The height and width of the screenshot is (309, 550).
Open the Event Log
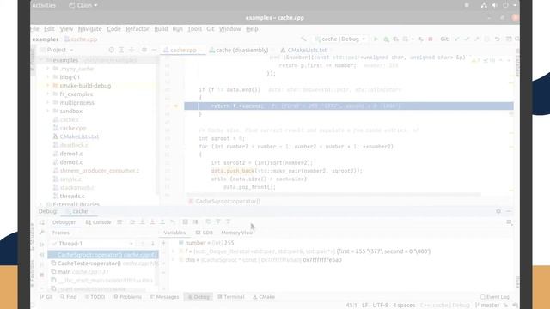pos(495,297)
